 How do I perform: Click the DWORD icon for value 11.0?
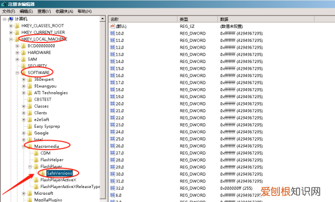[112, 40]
